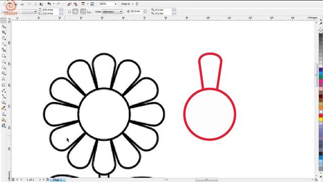Select the flower's center circle
The image size is (323, 182).
point(104,114)
